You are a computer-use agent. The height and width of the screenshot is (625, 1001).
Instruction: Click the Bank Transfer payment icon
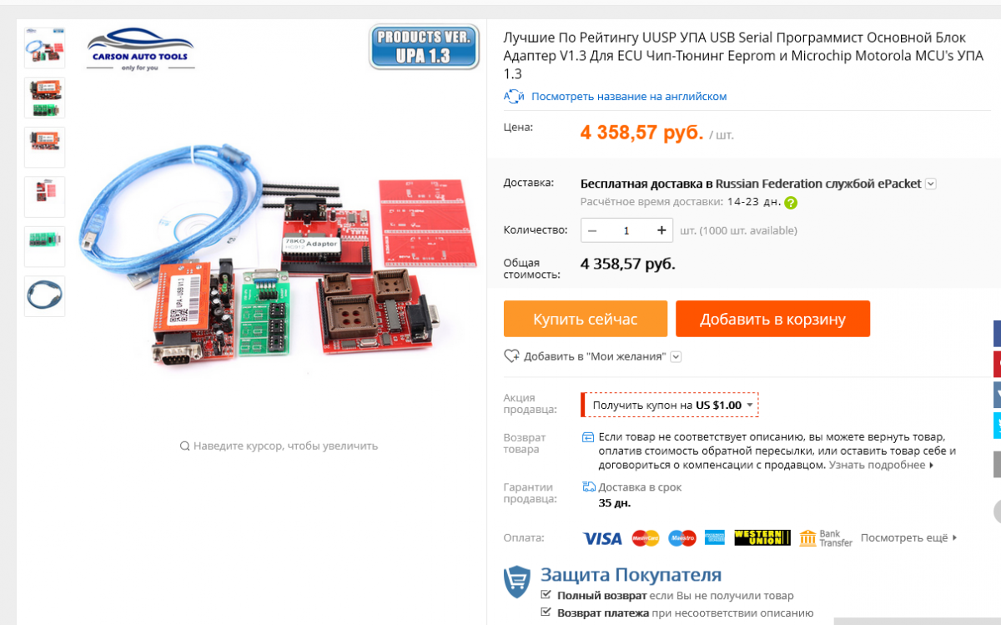tap(826, 538)
